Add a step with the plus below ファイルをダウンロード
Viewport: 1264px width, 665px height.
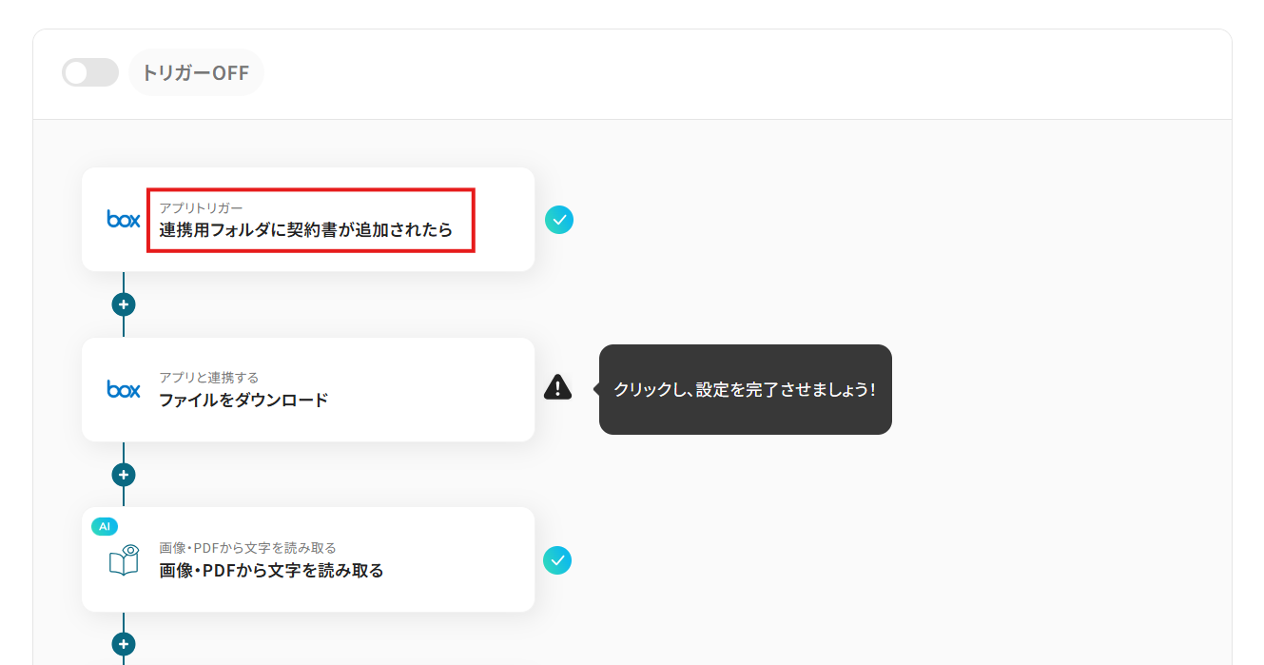pos(124,475)
